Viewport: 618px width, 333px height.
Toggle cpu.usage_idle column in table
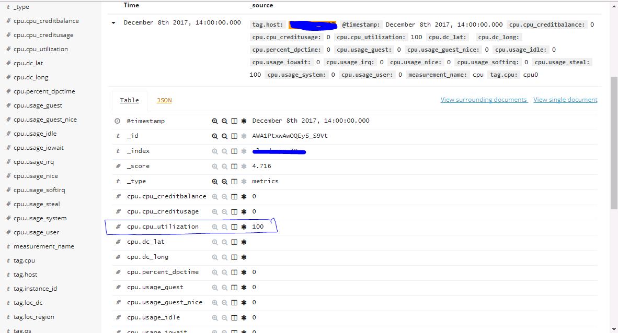234,317
